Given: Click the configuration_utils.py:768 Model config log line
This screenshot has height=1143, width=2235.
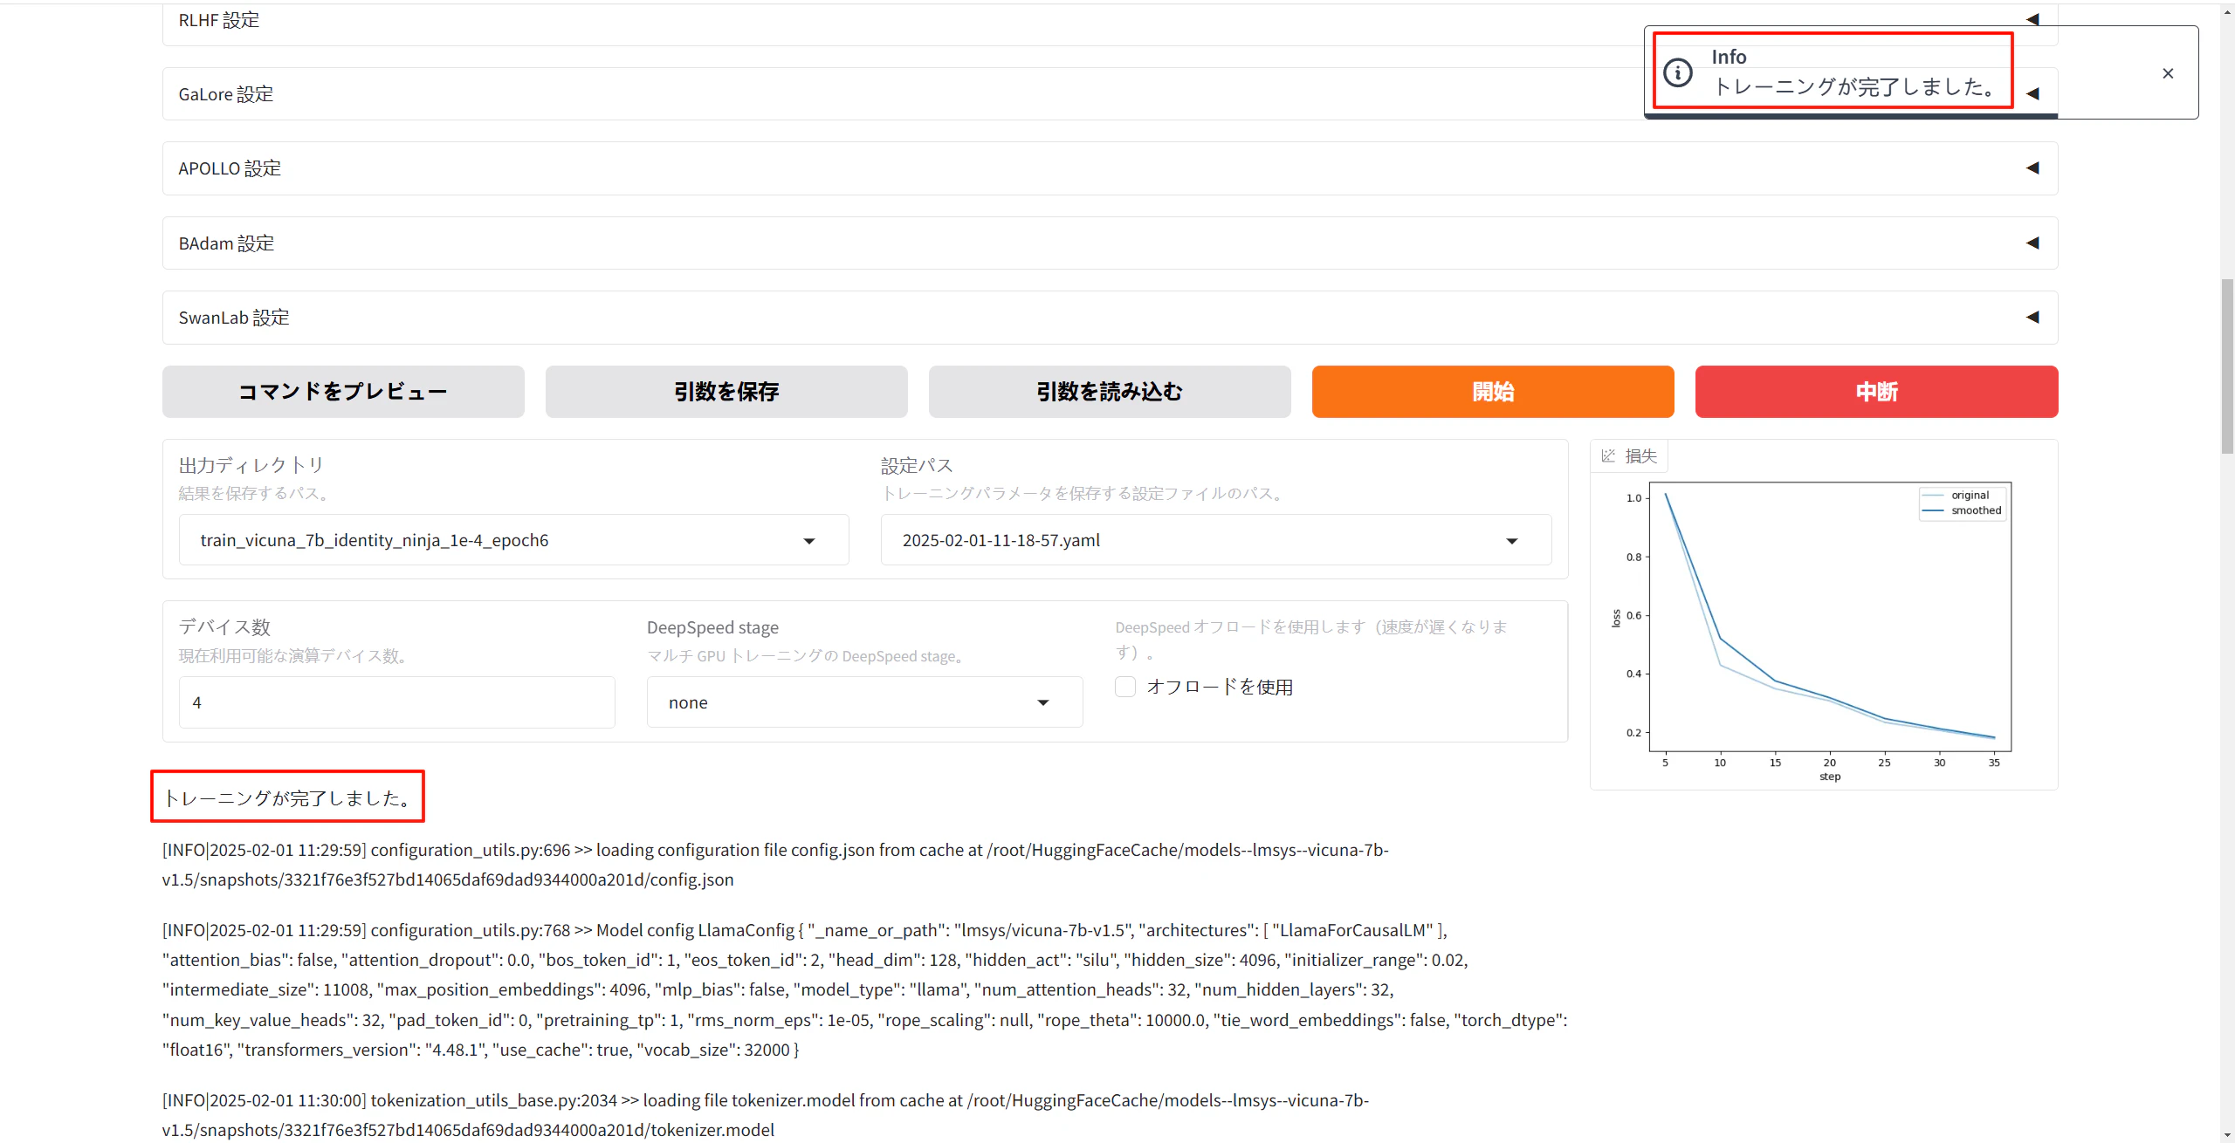Looking at the screenshot, I should (x=864, y=989).
